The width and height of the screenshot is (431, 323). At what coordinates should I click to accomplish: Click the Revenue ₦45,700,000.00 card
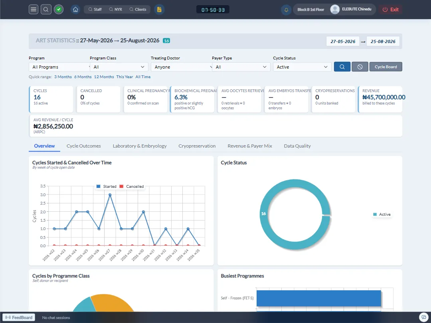click(x=380, y=99)
